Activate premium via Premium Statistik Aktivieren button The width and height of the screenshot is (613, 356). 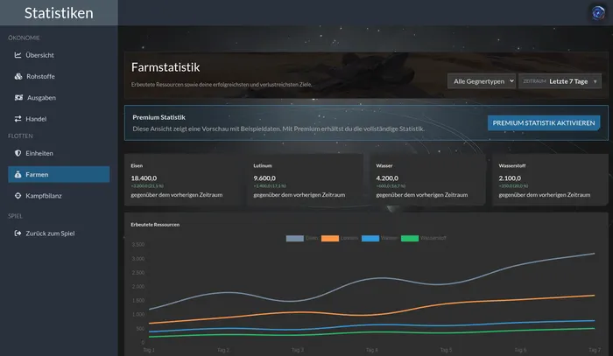pyautogui.click(x=544, y=123)
